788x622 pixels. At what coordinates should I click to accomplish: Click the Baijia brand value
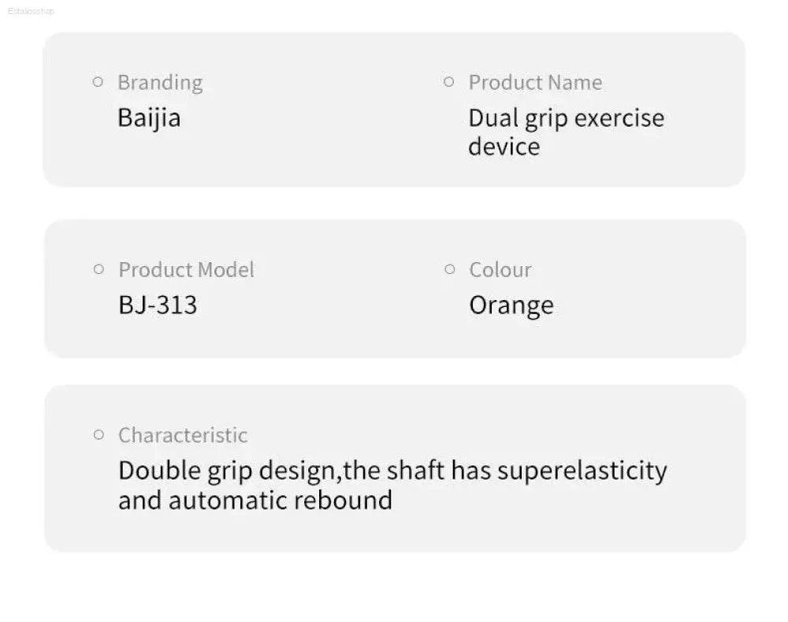[149, 118]
